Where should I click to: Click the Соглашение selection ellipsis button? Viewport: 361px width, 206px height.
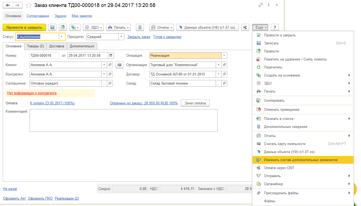104,83
